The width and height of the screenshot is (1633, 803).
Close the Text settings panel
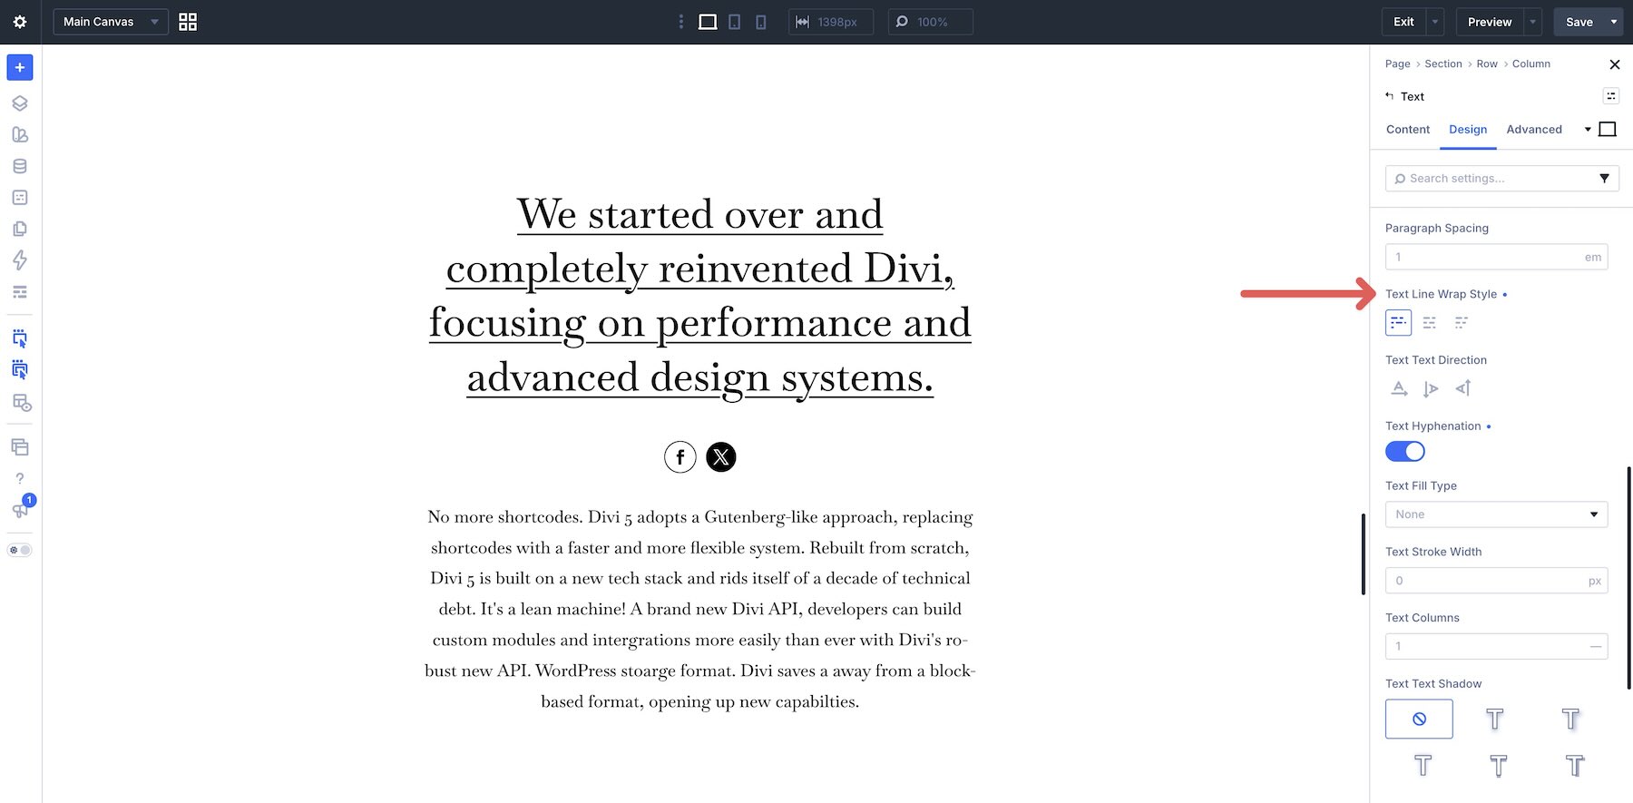tap(1614, 64)
